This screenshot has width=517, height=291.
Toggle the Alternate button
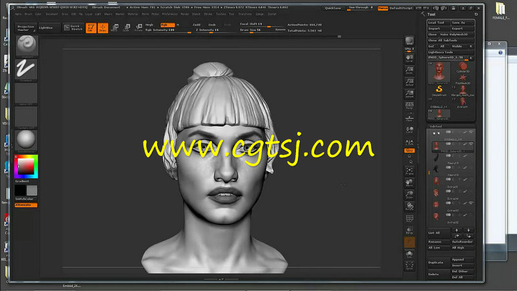pos(26,205)
